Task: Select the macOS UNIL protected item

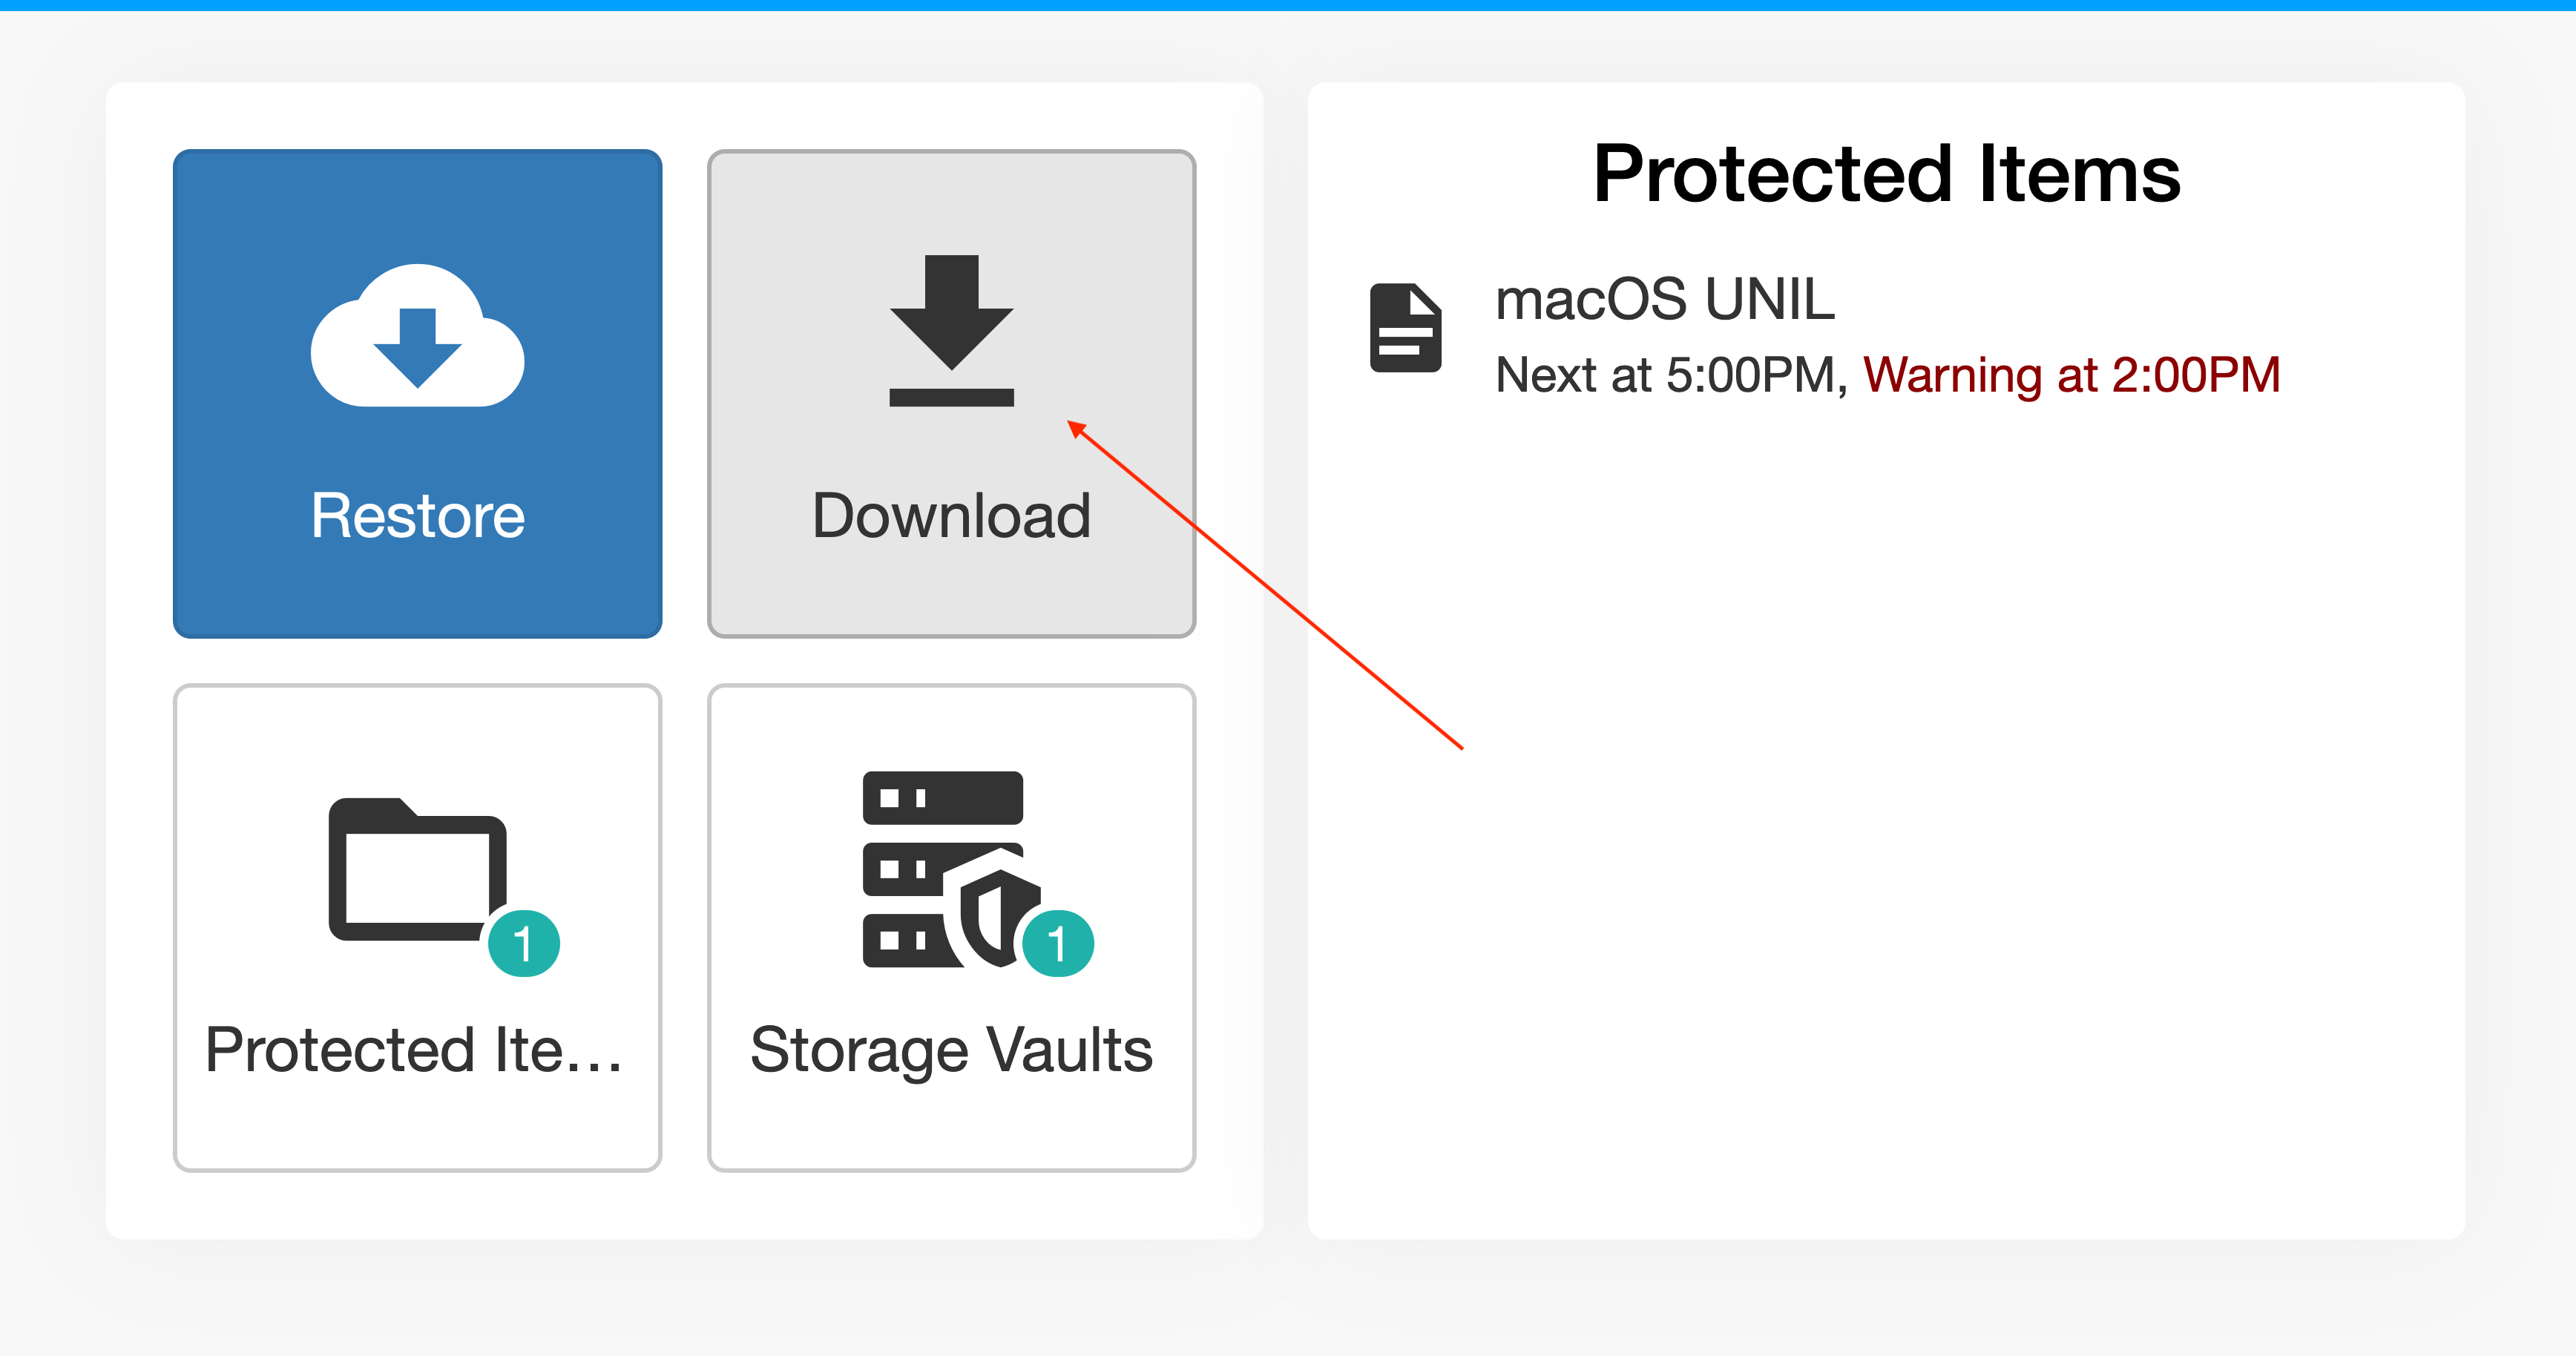Action: (x=1665, y=299)
